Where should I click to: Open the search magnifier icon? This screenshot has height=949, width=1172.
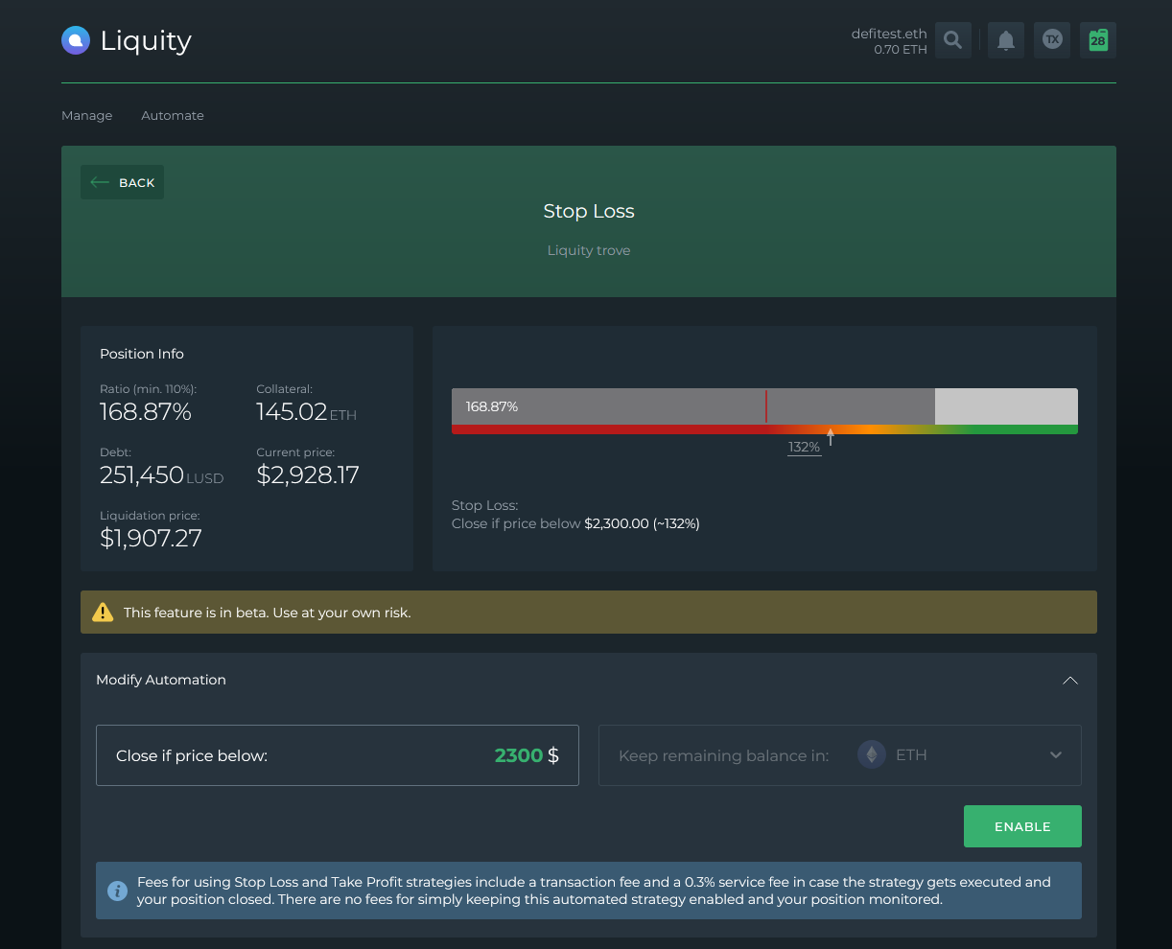pos(953,40)
